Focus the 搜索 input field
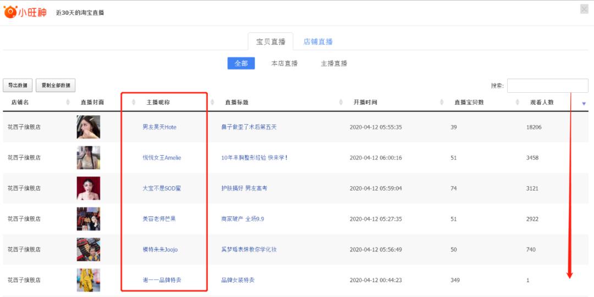Screen dimensions: 594x297 click(547, 86)
